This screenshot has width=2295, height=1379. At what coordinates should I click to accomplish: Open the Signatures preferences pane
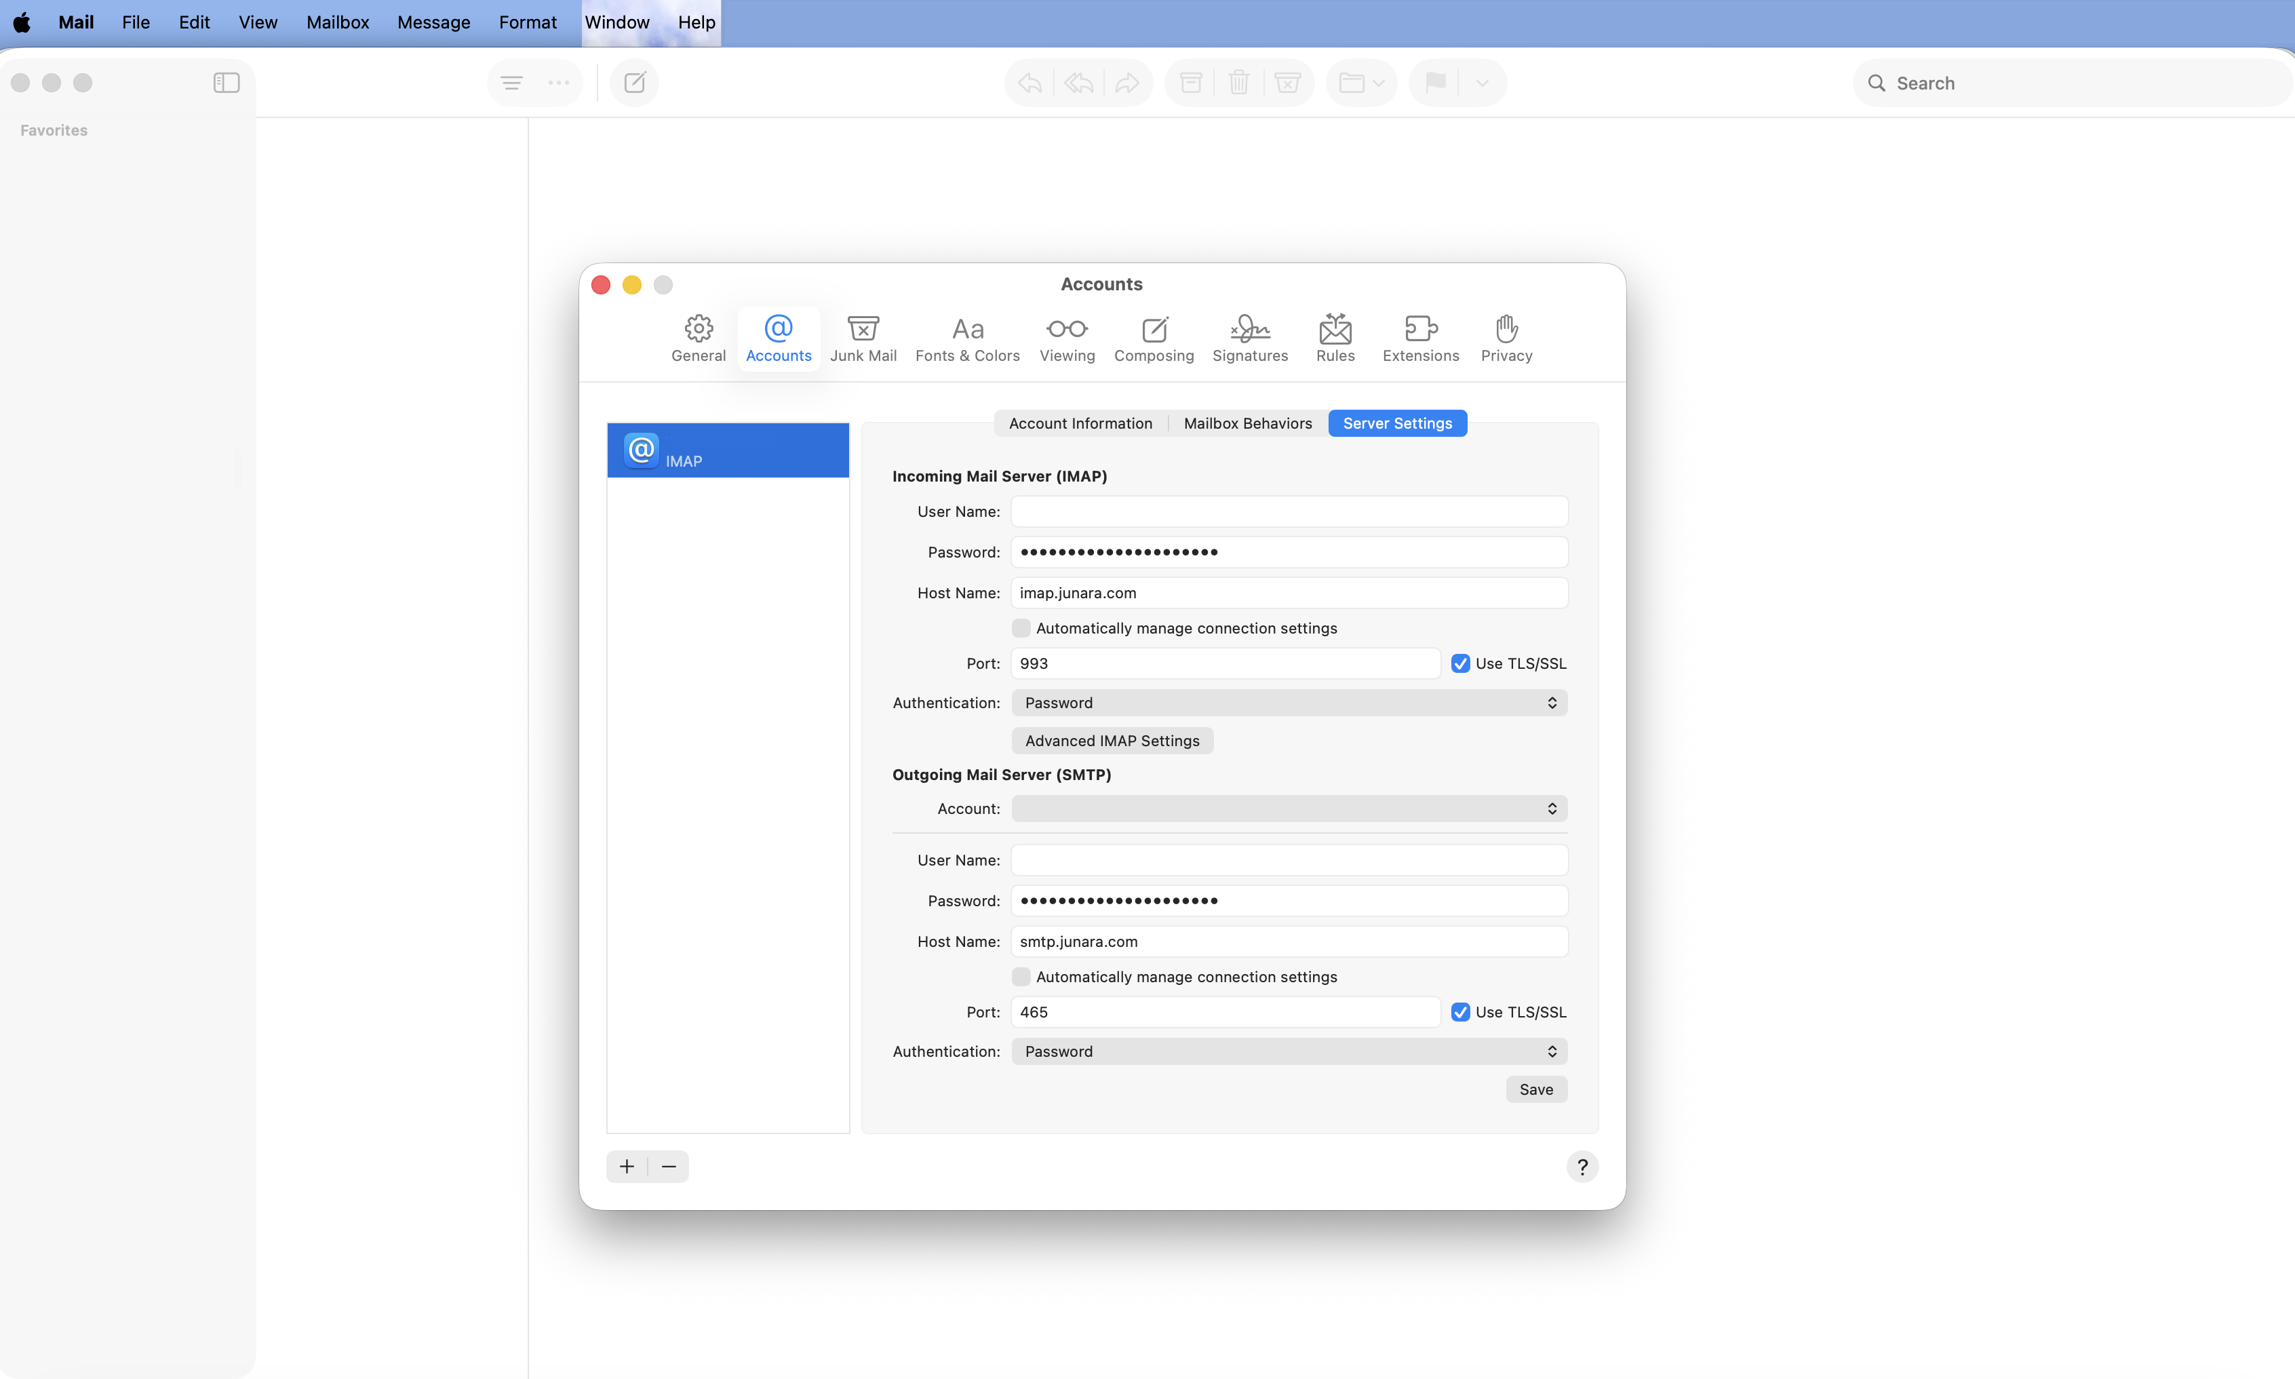pos(1249,338)
